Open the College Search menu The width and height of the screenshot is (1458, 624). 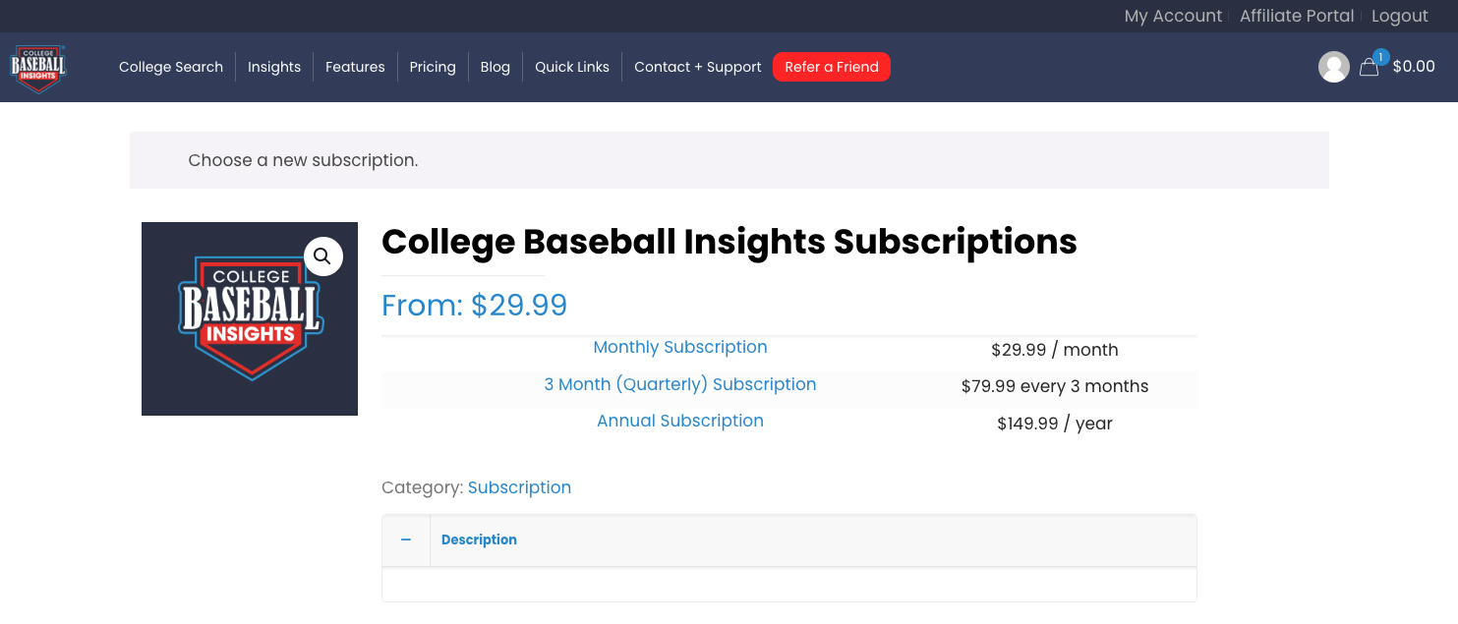tap(171, 67)
